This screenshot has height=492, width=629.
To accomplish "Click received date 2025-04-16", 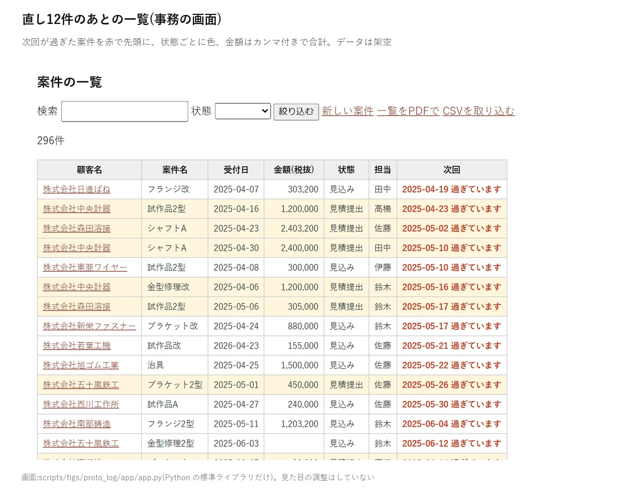I will (x=236, y=208).
